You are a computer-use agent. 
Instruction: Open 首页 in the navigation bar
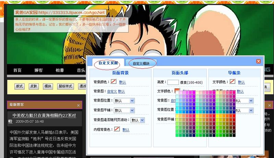17,70
